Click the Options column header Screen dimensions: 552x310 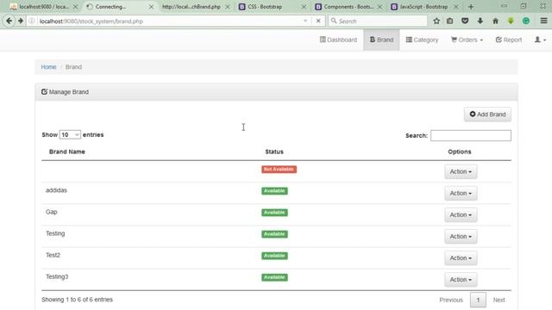point(460,152)
